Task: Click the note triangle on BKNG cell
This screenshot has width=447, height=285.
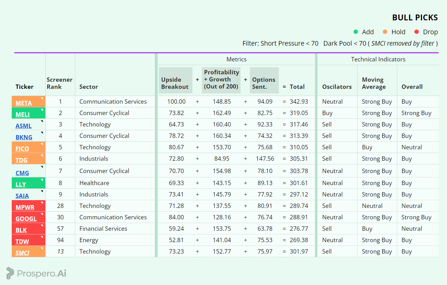Action: click(x=42, y=132)
